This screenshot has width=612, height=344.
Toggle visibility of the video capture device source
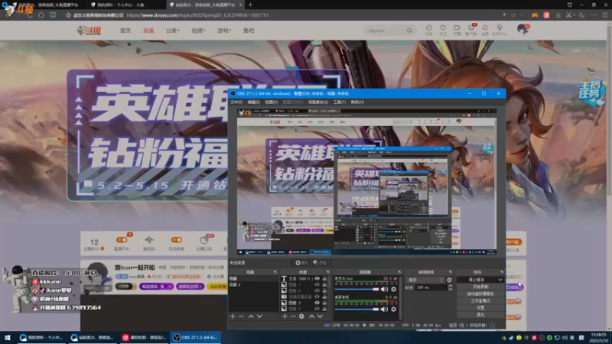317,297
